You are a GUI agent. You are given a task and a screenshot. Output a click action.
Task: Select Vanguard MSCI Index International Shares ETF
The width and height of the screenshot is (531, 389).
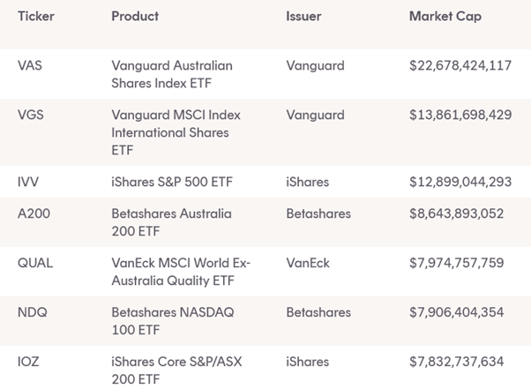click(176, 132)
